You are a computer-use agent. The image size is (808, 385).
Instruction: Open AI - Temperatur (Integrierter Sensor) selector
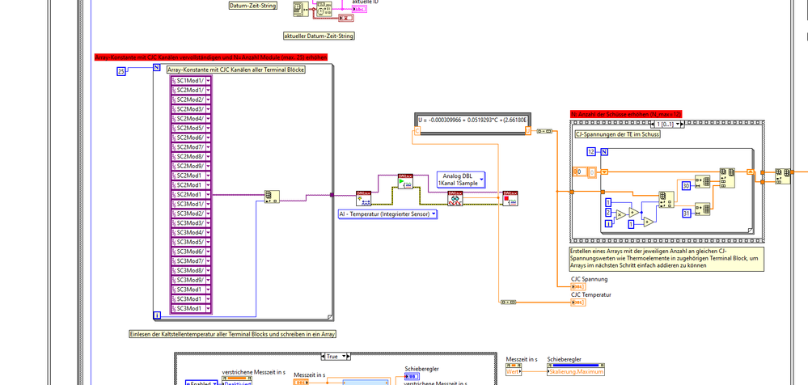pyautogui.click(x=388, y=214)
